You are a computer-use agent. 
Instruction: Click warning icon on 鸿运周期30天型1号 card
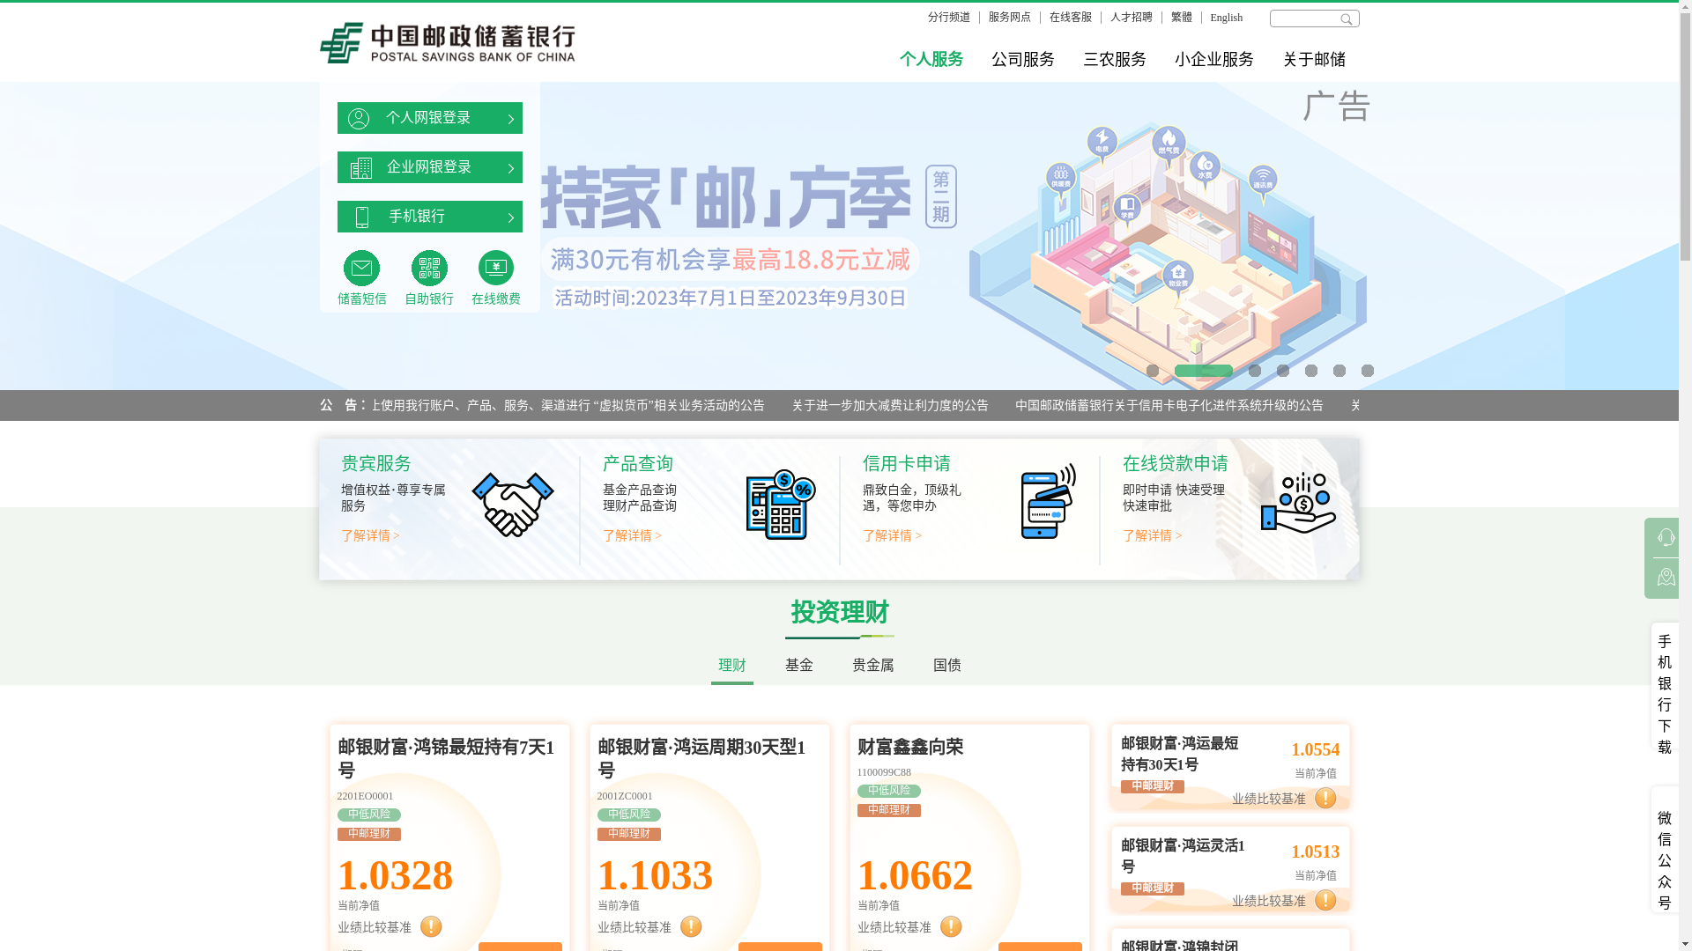coord(691,926)
